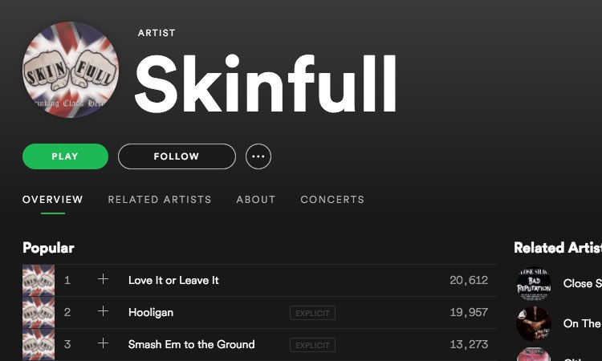Click album art thumbnail for Love It or Leave It
The image size is (602, 361).
coord(39,280)
